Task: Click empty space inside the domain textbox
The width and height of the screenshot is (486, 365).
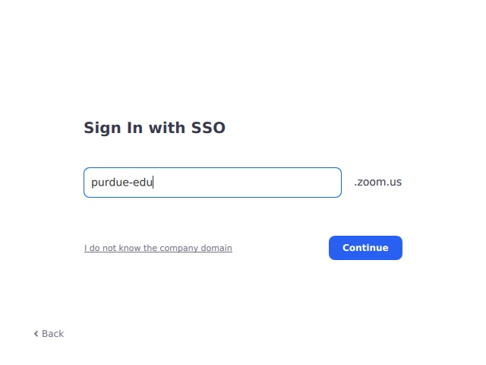Action: pyautogui.click(x=251, y=182)
